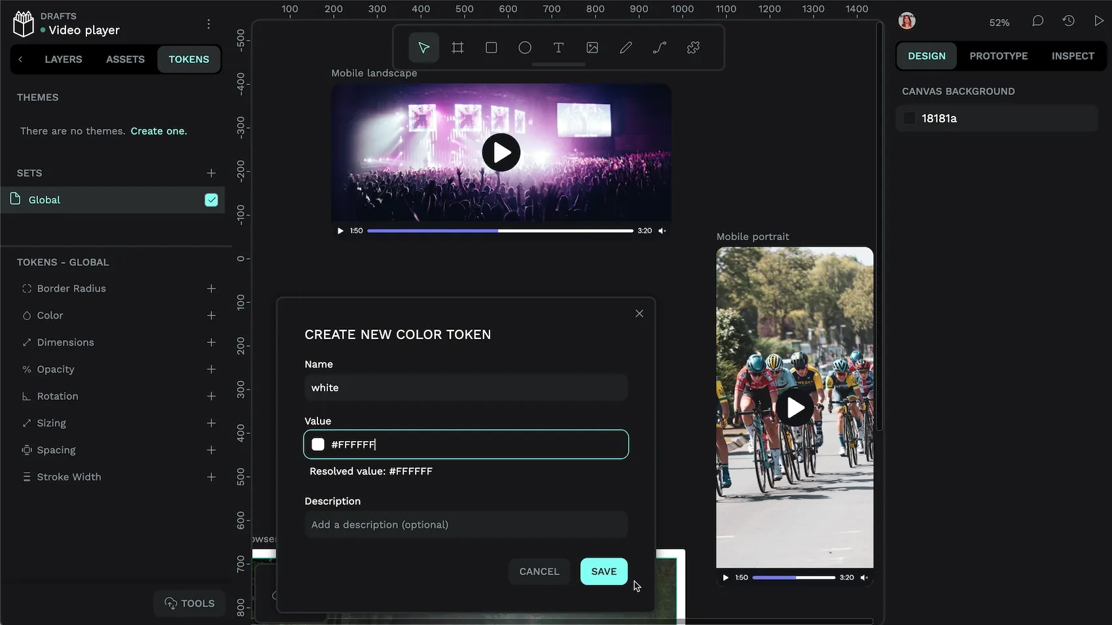
Task: Add a Dimensions token
Action: pos(211,342)
